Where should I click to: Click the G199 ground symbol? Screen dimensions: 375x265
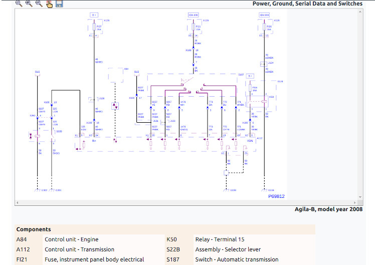click(226, 190)
